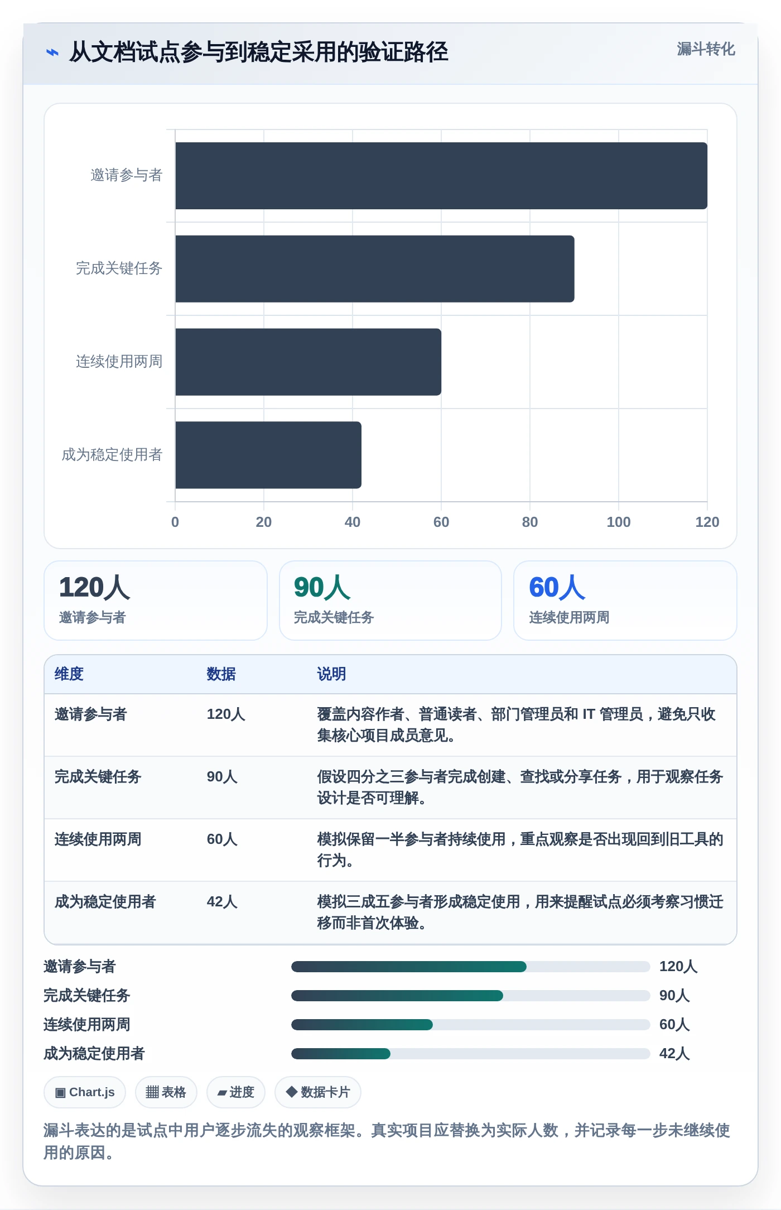Click the 表格 tag chip

pos(166,1092)
